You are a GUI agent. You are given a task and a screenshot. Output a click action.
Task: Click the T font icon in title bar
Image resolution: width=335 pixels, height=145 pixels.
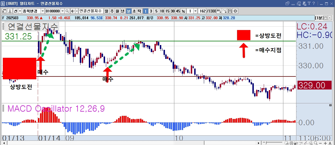click(309, 3)
